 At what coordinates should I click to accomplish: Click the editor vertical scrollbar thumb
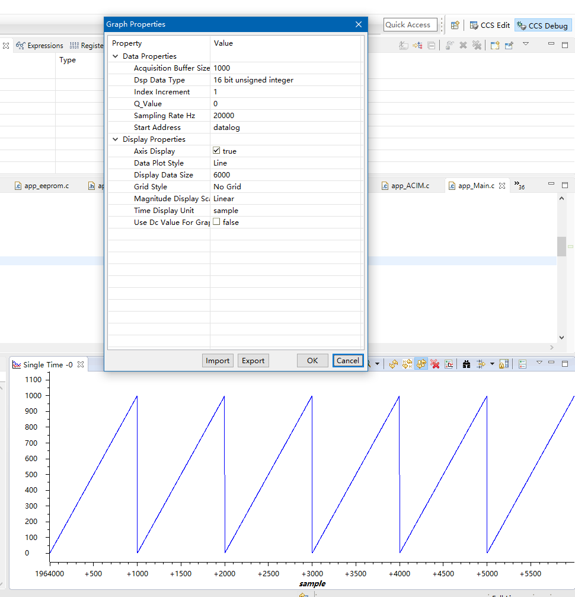click(x=561, y=246)
